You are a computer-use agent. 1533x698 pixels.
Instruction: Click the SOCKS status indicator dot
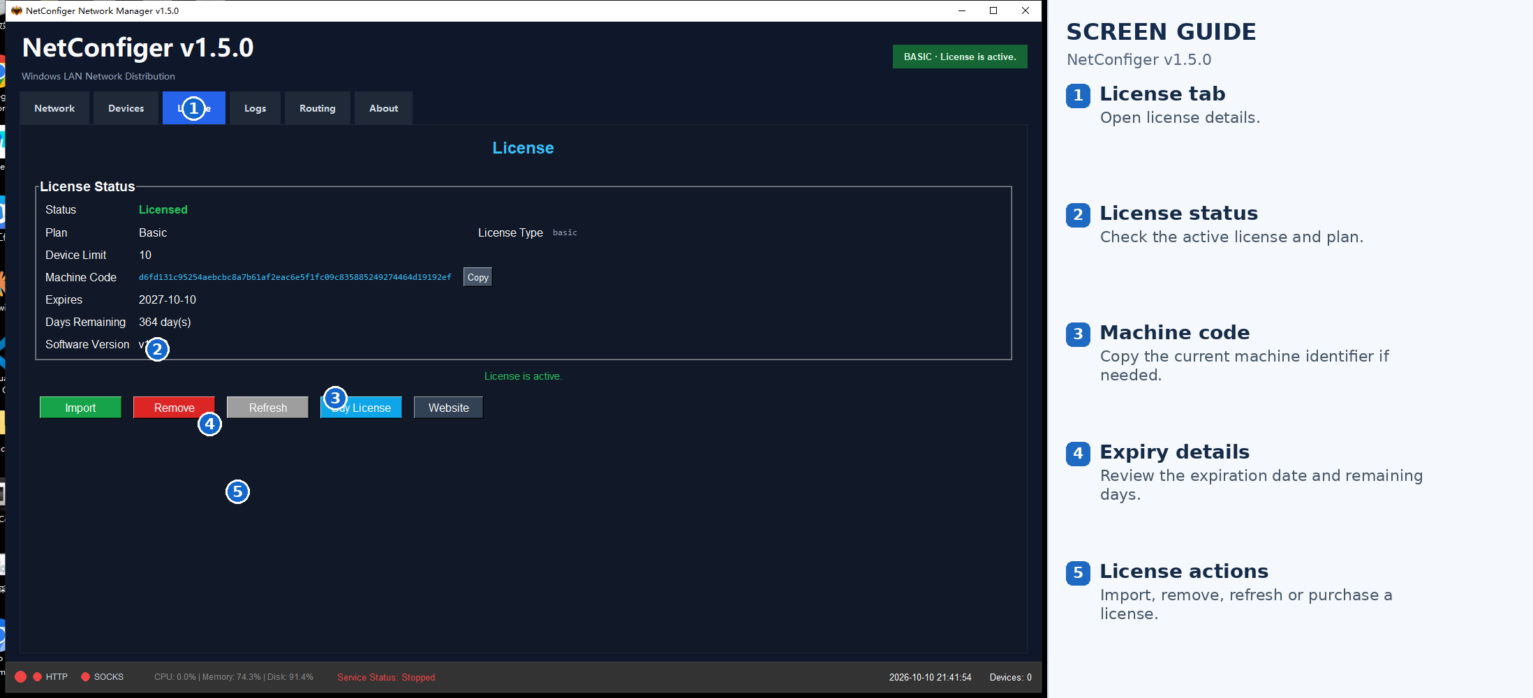[x=86, y=677]
